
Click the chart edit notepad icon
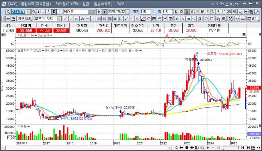click(13, 19)
